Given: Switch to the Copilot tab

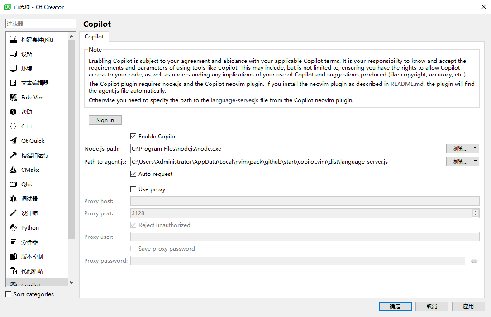Looking at the screenshot, I should click(94, 37).
